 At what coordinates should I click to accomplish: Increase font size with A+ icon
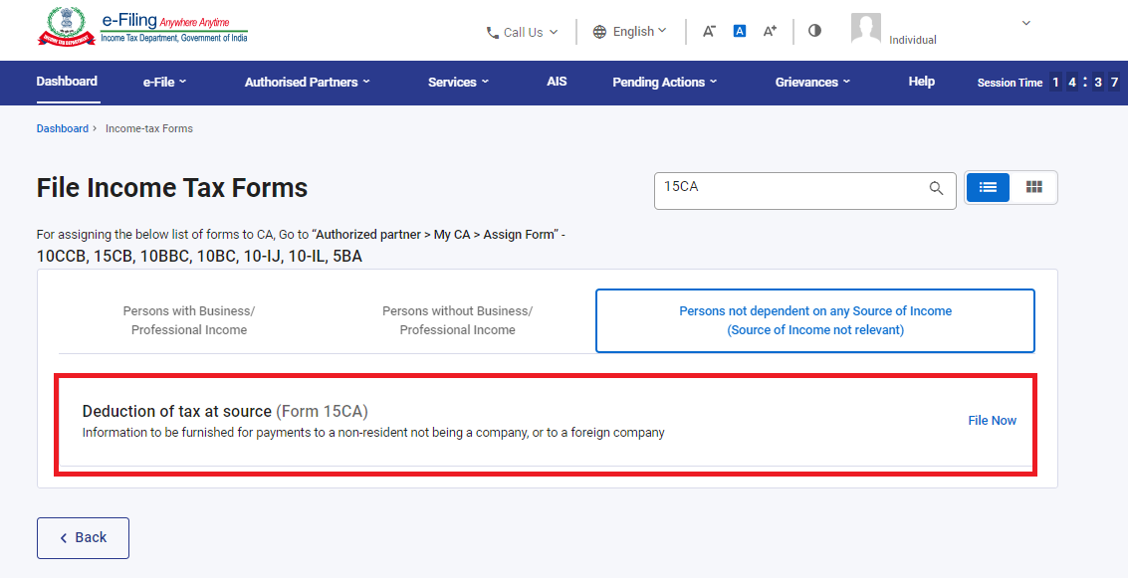click(x=770, y=31)
